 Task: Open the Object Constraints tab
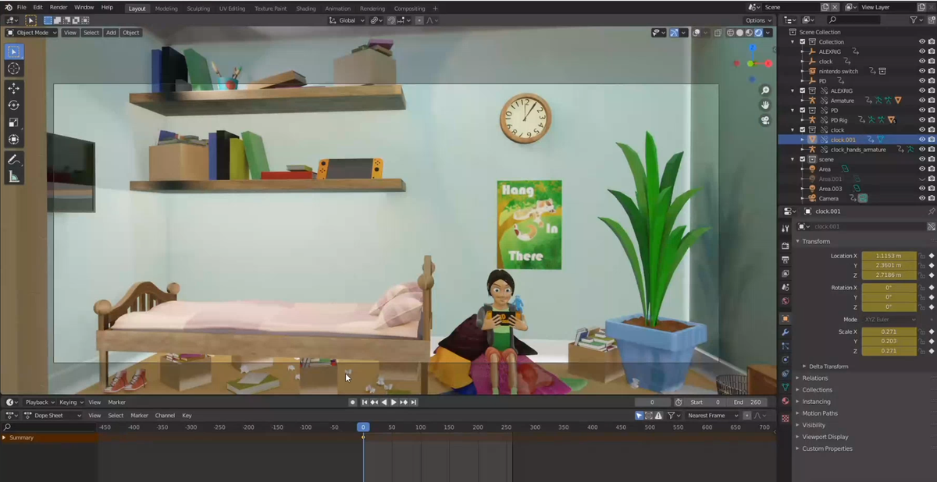785,374
